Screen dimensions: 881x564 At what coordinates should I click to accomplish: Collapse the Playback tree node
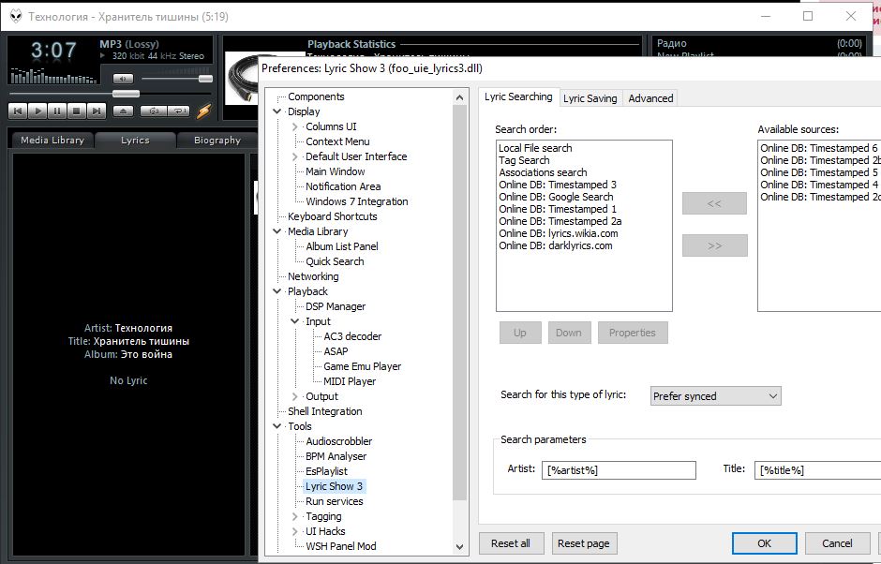[277, 291]
